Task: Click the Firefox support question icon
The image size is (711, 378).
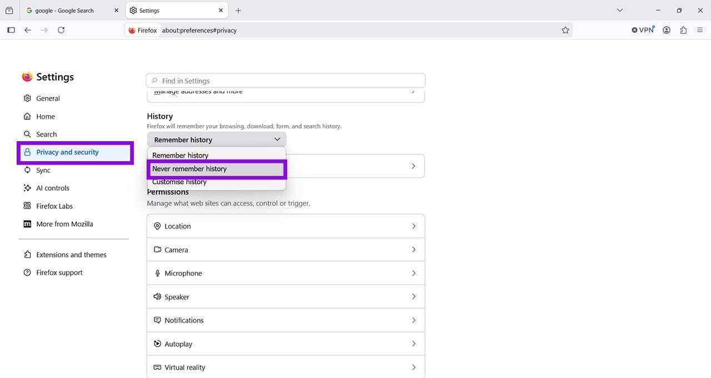Action: (27, 272)
